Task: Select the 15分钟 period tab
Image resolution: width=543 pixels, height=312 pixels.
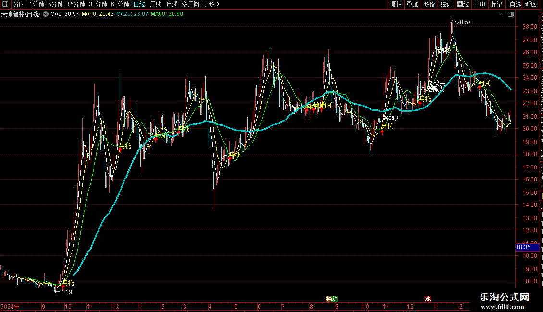Action: (76, 4)
